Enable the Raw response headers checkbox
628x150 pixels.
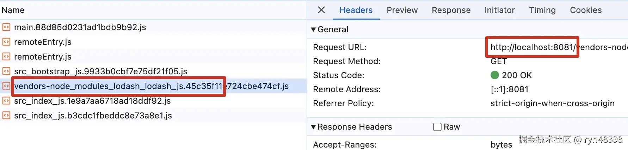437,127
